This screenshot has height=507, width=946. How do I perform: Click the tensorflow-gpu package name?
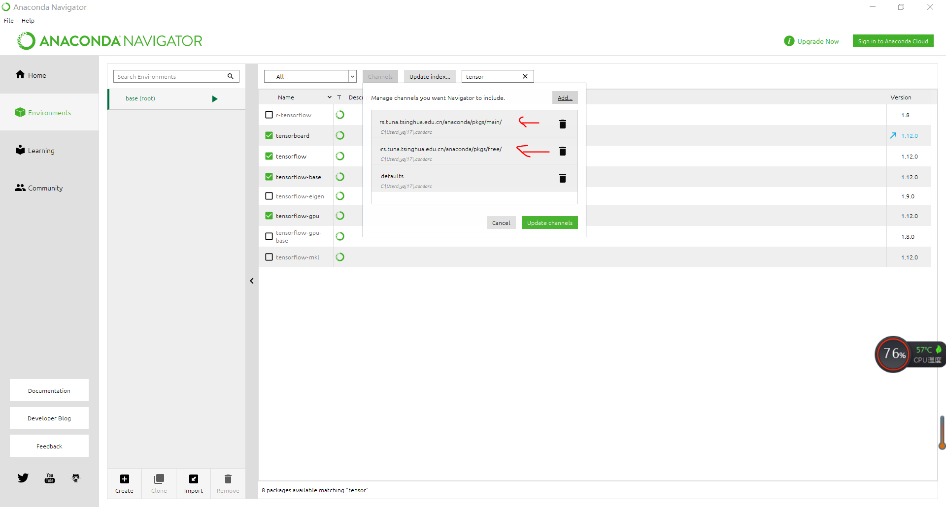coord(298,216)
